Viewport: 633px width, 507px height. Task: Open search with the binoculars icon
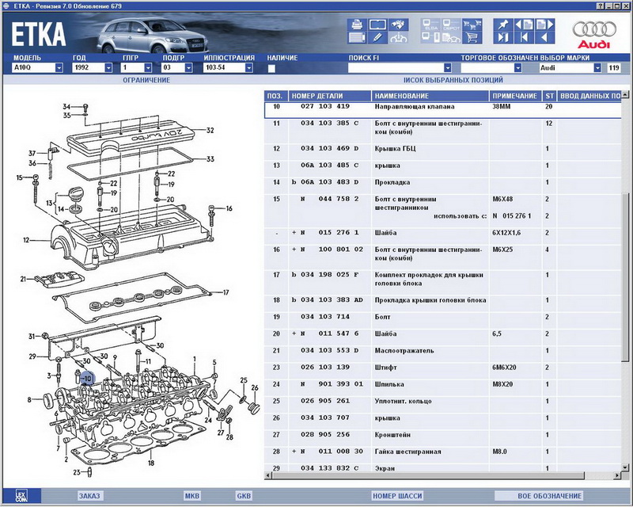tap(399, 25)
